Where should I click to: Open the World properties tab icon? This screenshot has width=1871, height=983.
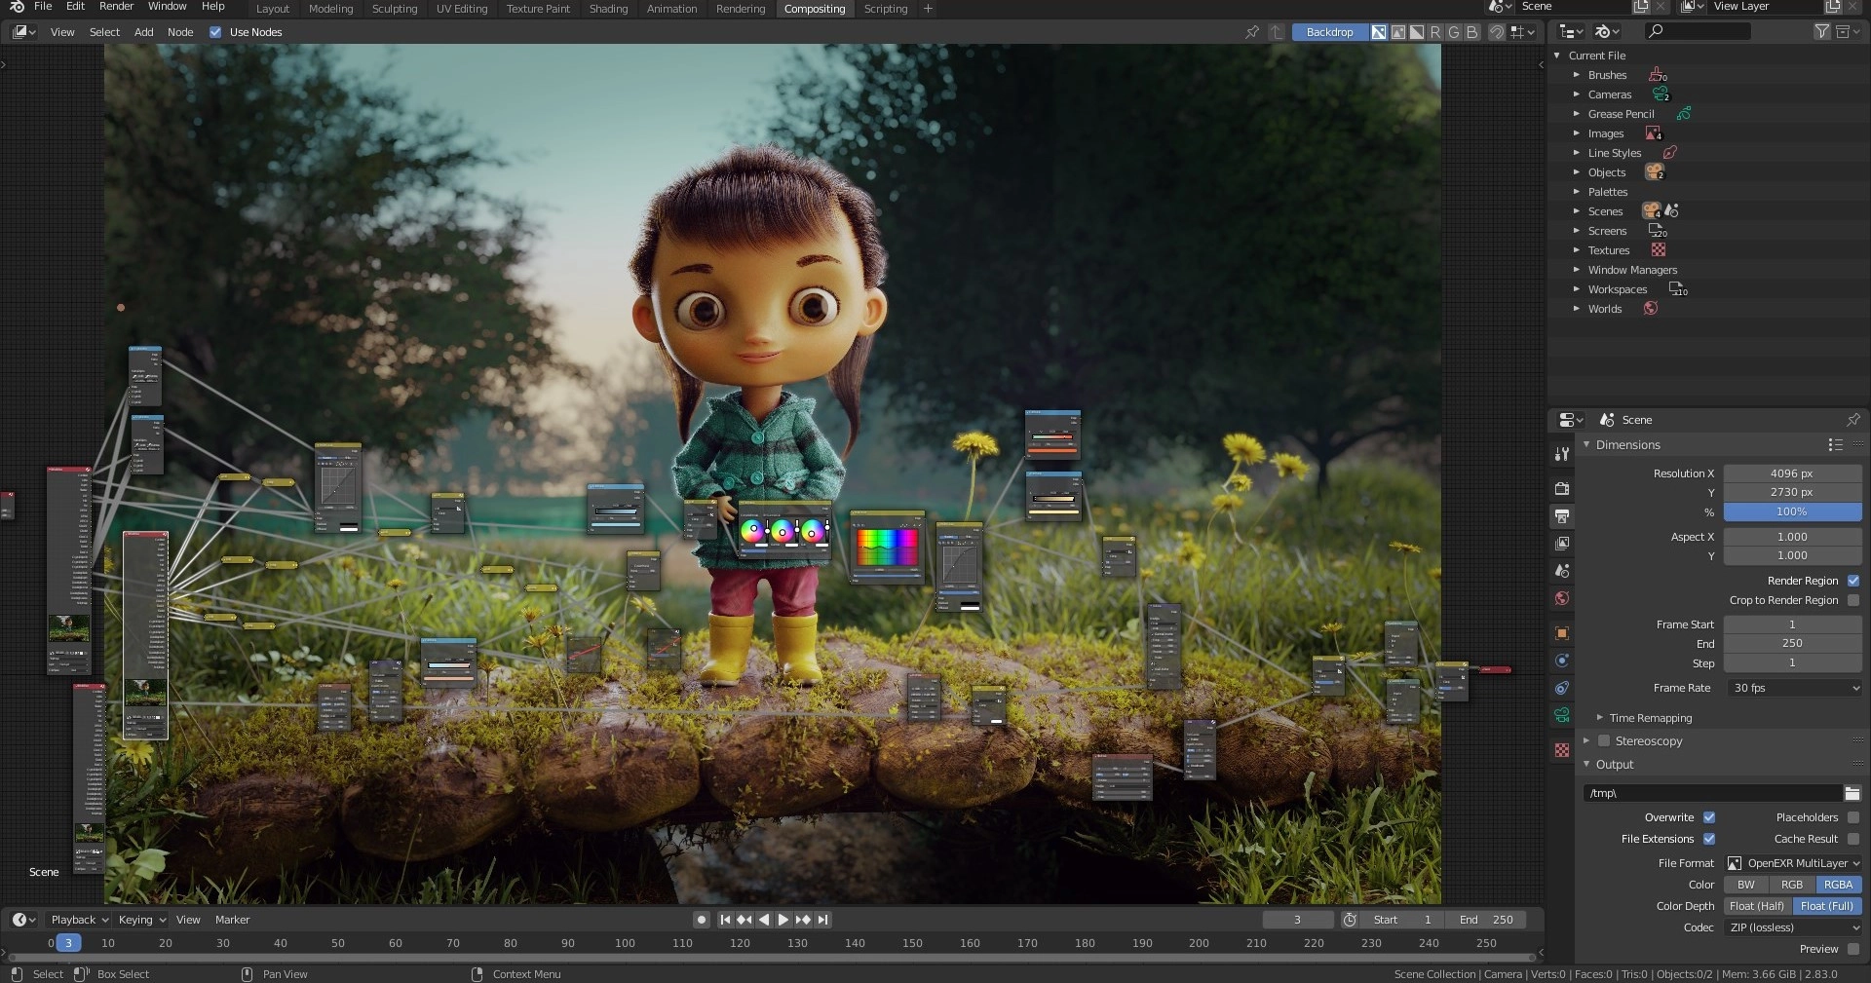tap(1562, 598)
